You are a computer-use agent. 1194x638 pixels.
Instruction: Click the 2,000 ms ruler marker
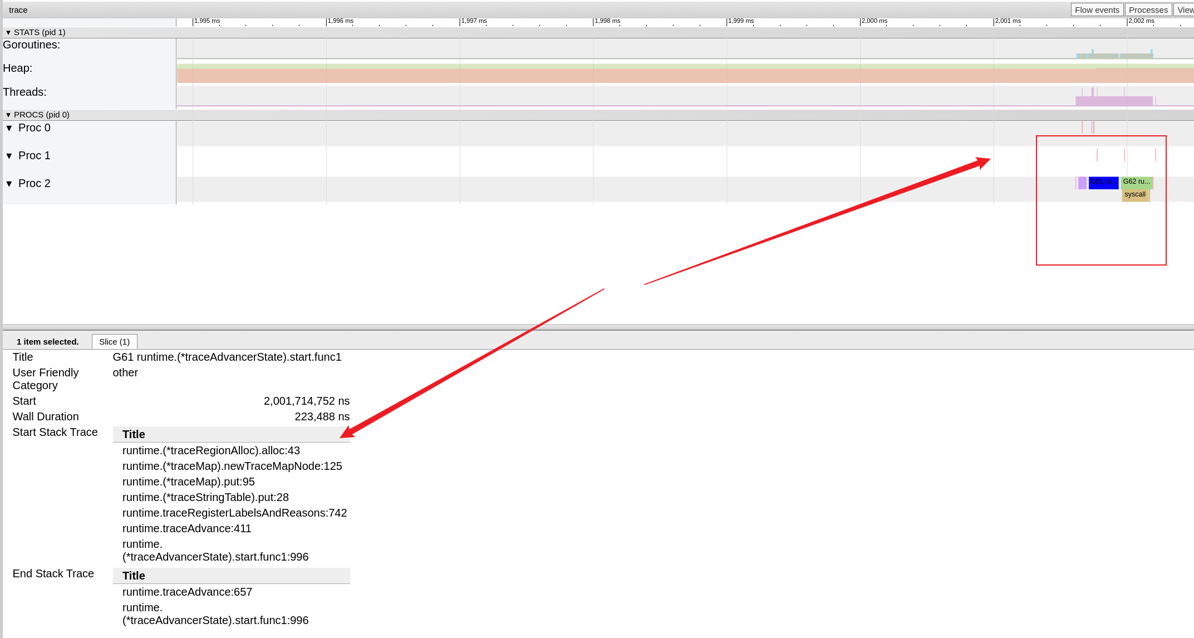[x=874, y=21]
